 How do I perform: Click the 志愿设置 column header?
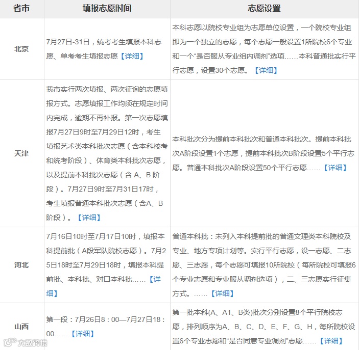pos(265,9)
